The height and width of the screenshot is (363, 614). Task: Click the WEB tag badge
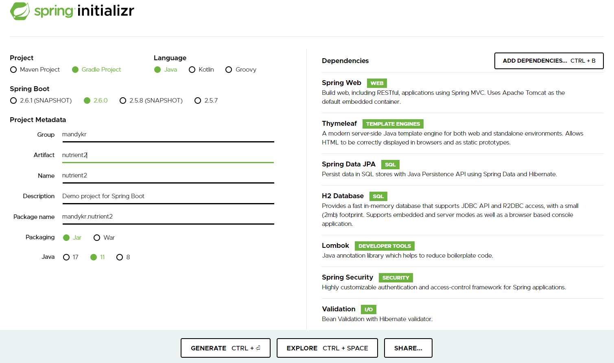tap(377, 83)
